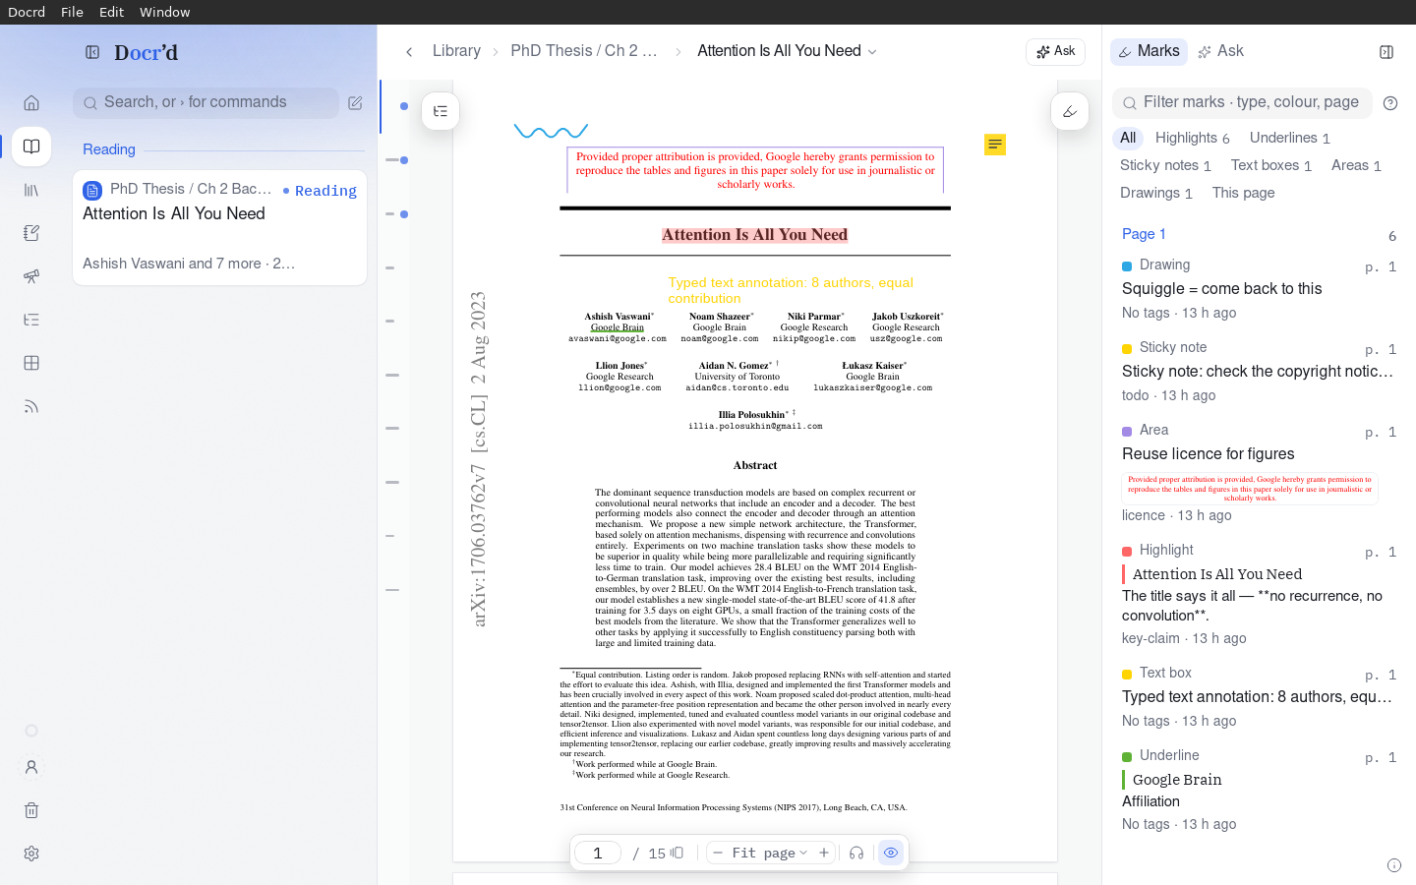Click the page layout icon next to 15

pos(678,853)
